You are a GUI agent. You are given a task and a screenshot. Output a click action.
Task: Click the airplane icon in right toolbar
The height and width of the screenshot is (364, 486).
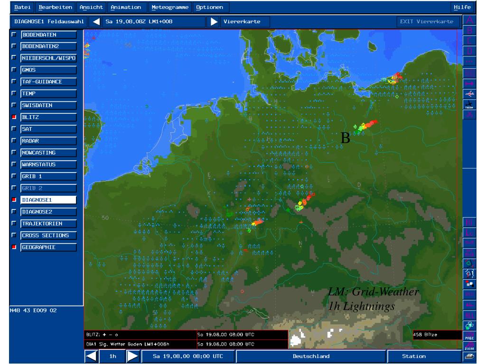coord(468,93)
